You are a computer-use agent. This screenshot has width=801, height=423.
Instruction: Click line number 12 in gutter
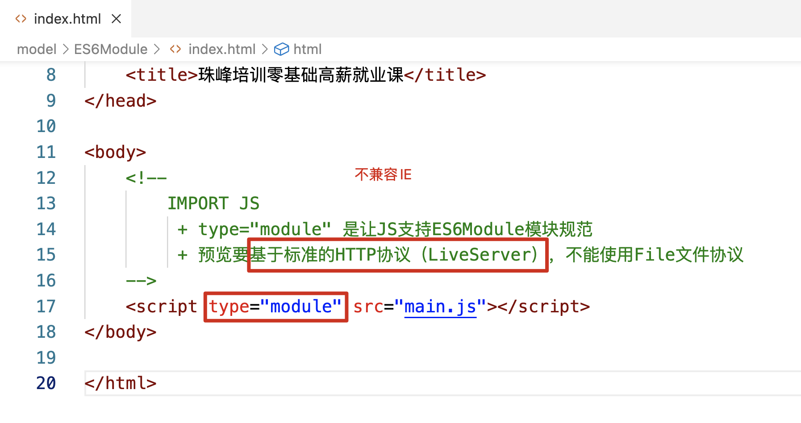click(x=46, y=178)
